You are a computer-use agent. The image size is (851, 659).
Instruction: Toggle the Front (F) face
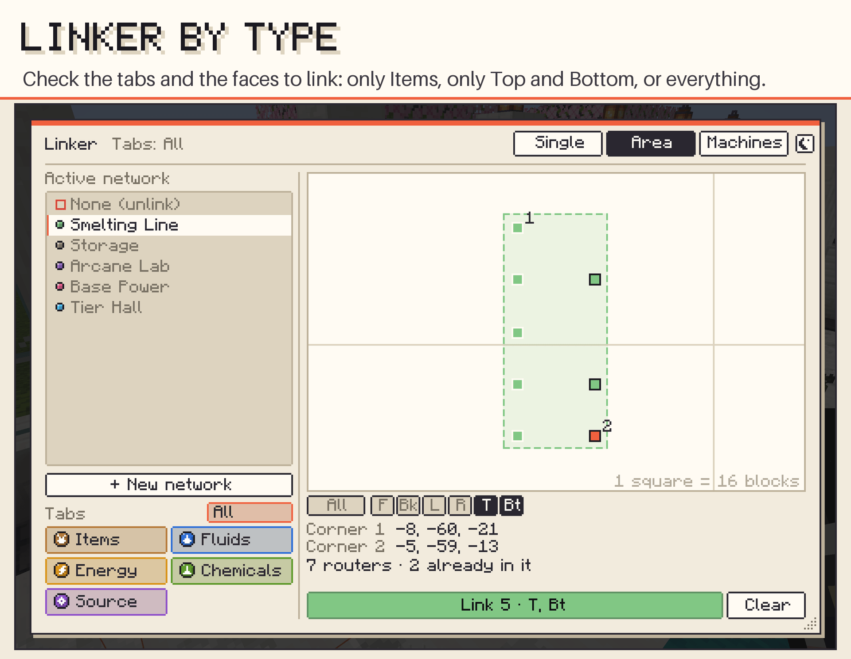point(382,505)
